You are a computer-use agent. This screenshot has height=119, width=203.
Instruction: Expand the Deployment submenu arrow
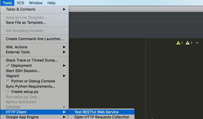(x=64, y=65)
